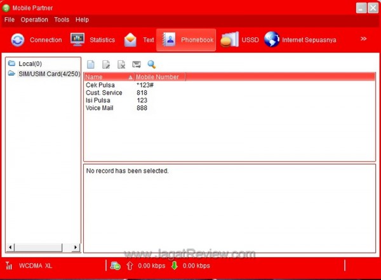The image size is (381, 280).
Task: Select the Cek Pulsa contact row
Action: (x=100, y=85)
